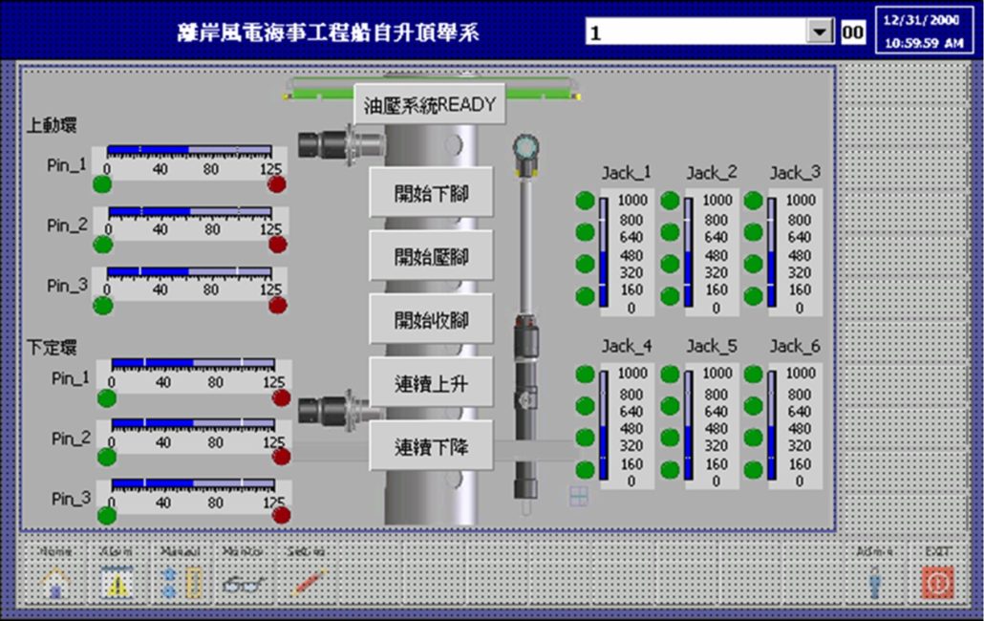Click the 上動環 Pin_3 position bar

click(x=189, y=271)
